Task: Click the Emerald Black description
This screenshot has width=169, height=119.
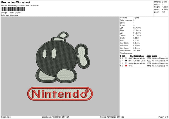Action: pos(139,61)
